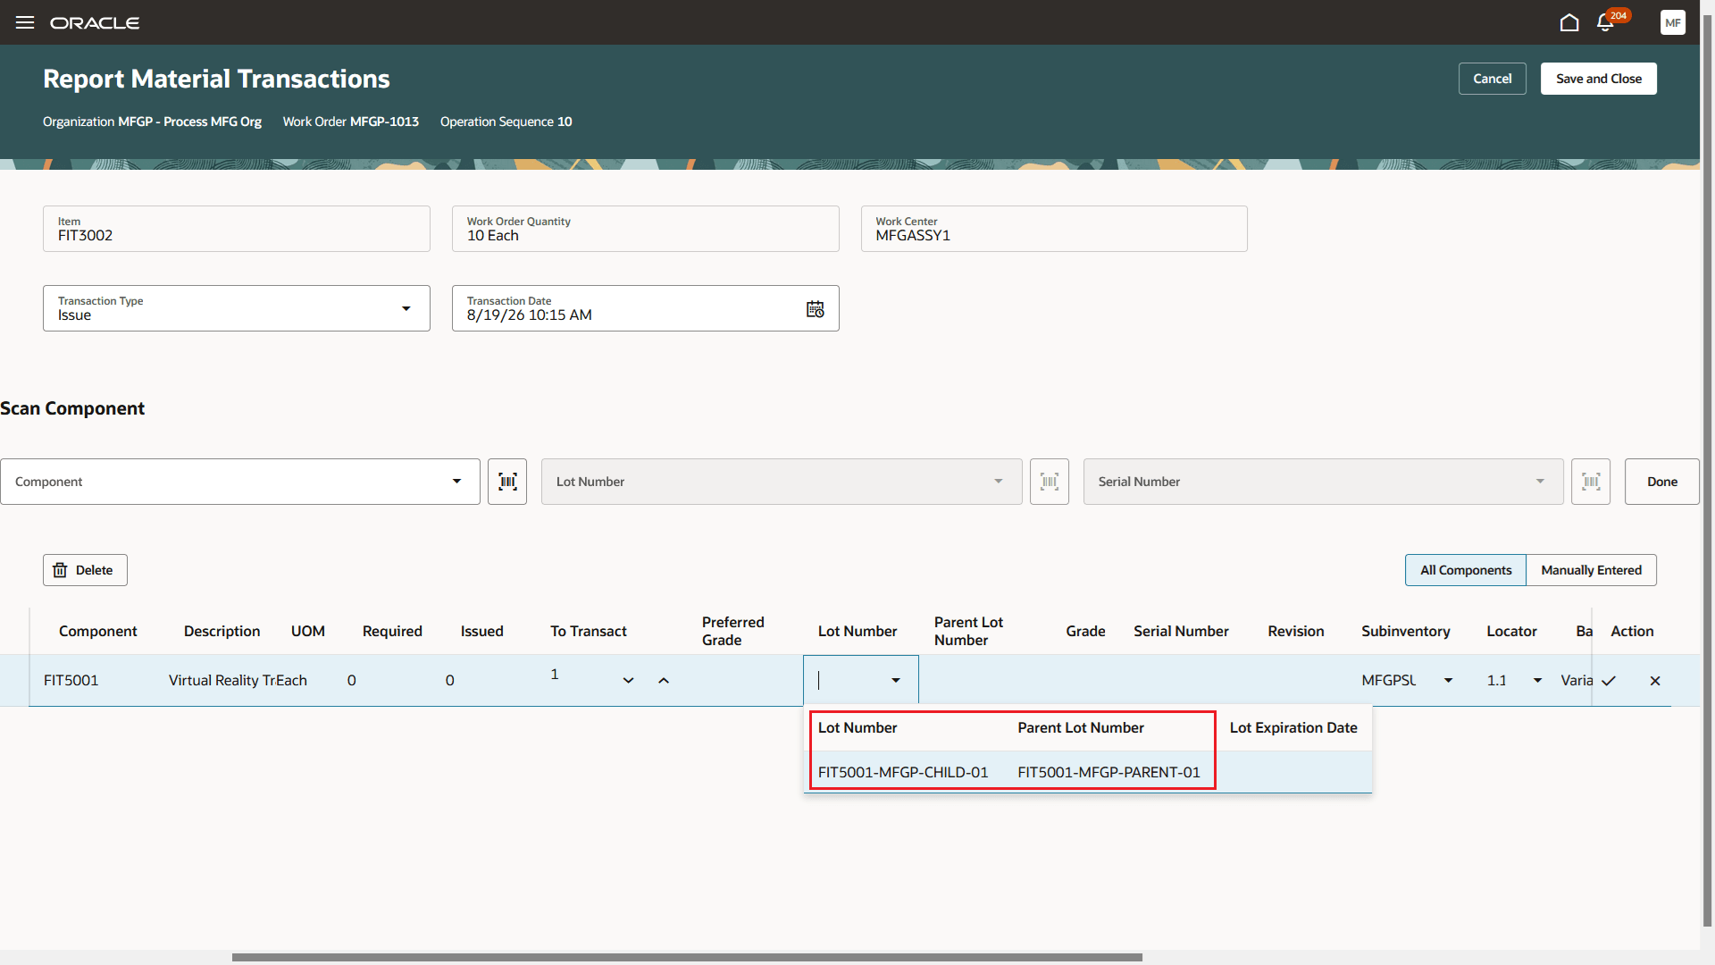The height and width of the screenshot is (965, 1715).
Task: Scan component barcode icon
Action: pos(507,482)
